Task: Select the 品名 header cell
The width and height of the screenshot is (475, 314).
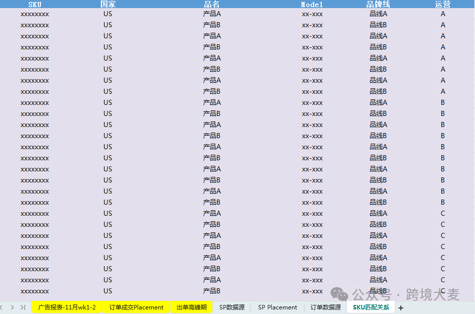Action: (212, 4)
